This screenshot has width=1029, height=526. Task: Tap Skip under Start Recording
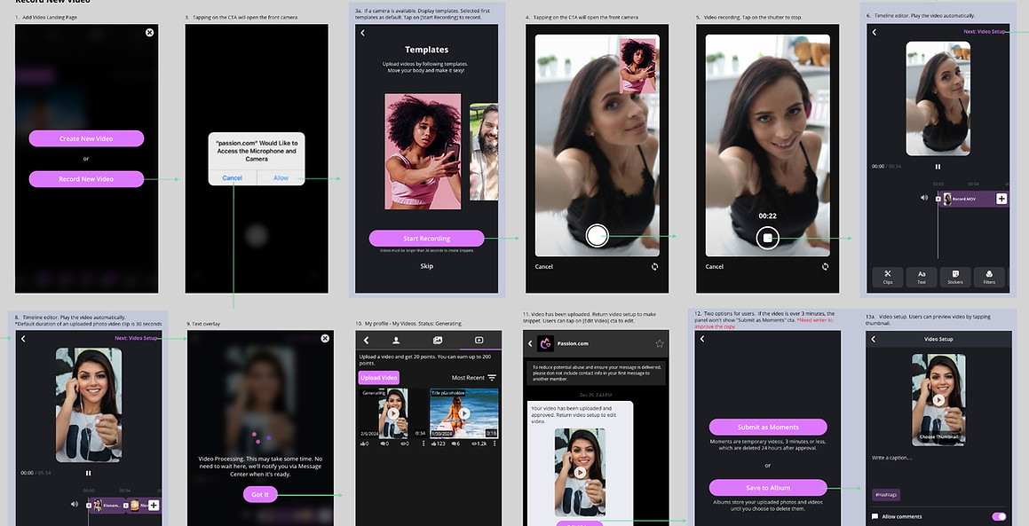(426, 266)
